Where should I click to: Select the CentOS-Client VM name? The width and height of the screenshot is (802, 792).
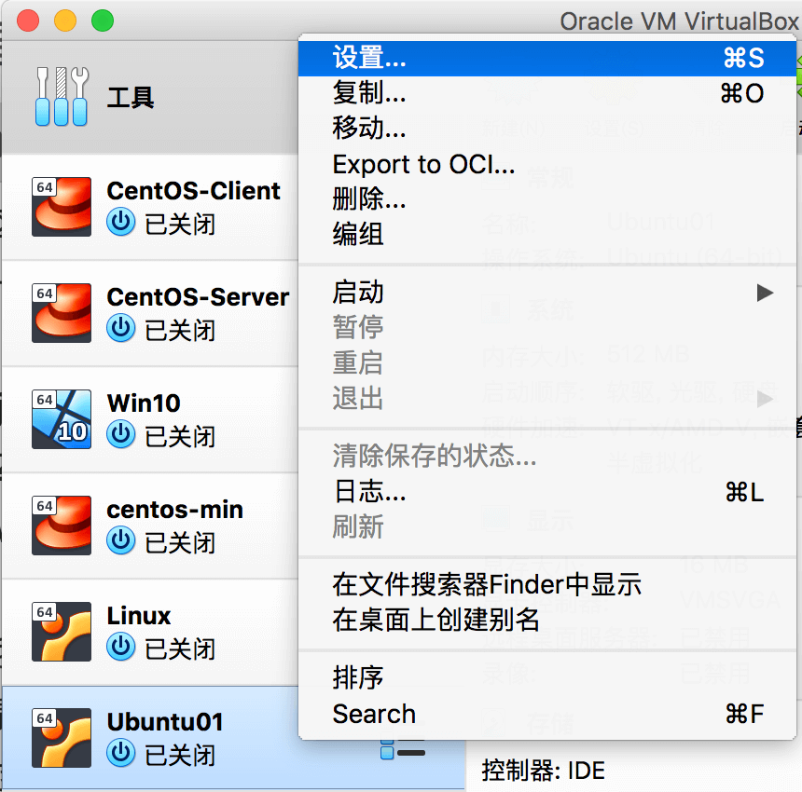pos(193,191)
